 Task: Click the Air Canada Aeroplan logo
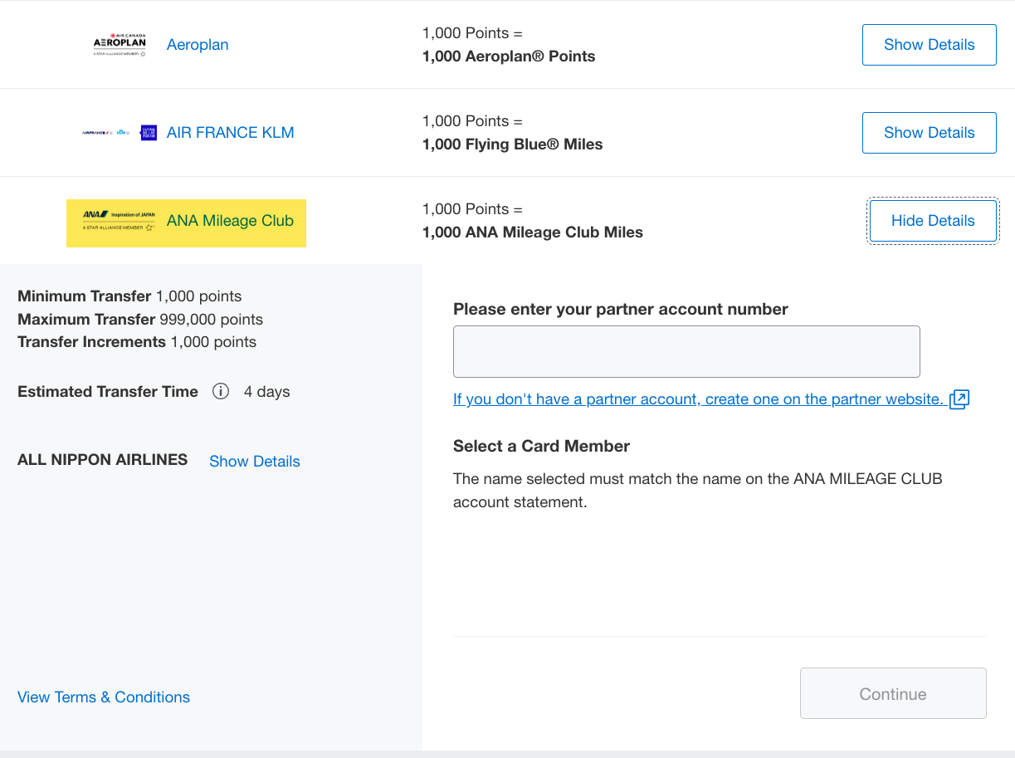pyautogui.click(x=120, y=45)
